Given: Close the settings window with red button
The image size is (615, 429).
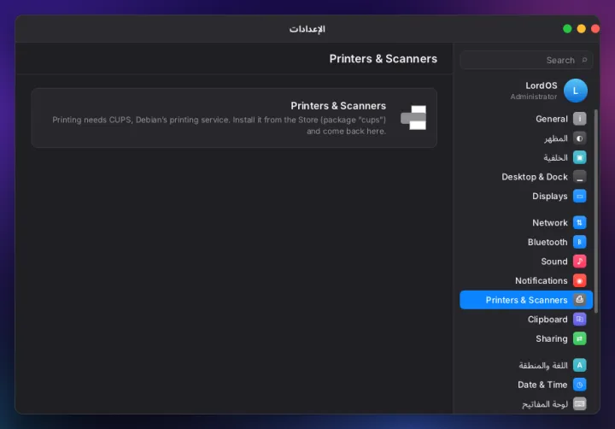Looking at the screenshot, I should 595,29.
